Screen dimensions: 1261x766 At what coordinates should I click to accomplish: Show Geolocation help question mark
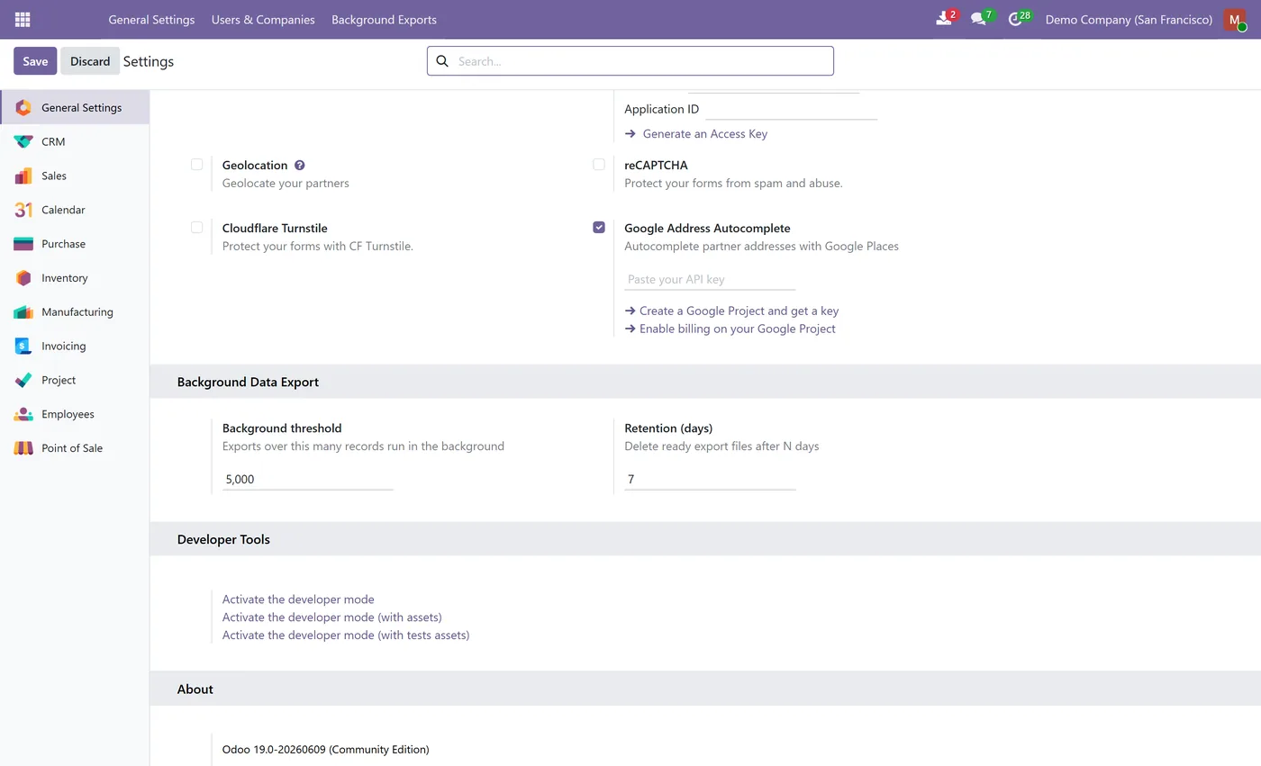(x=300, y=166)
